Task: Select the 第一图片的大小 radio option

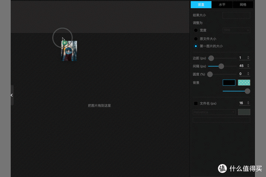Action: [x=196, y=46]
